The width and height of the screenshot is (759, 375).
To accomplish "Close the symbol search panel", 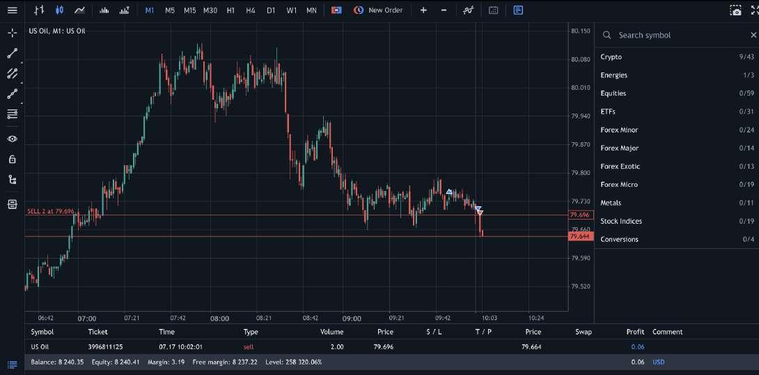I will [753, 35].
